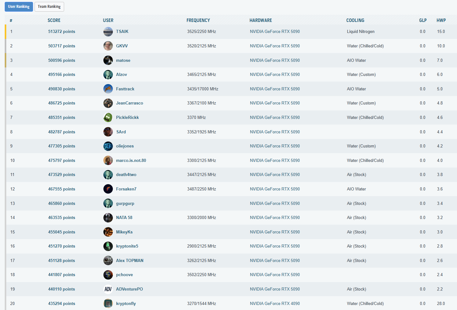Open JeanCarrasco's profile link
The height and width of the screenshot is (310, 457).
point(129,103)
